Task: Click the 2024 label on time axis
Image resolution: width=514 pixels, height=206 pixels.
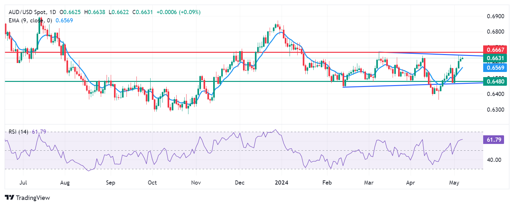Action: (282, 183)
